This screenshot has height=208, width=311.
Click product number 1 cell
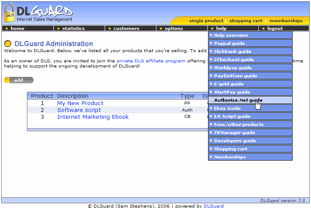pos(42,103)
